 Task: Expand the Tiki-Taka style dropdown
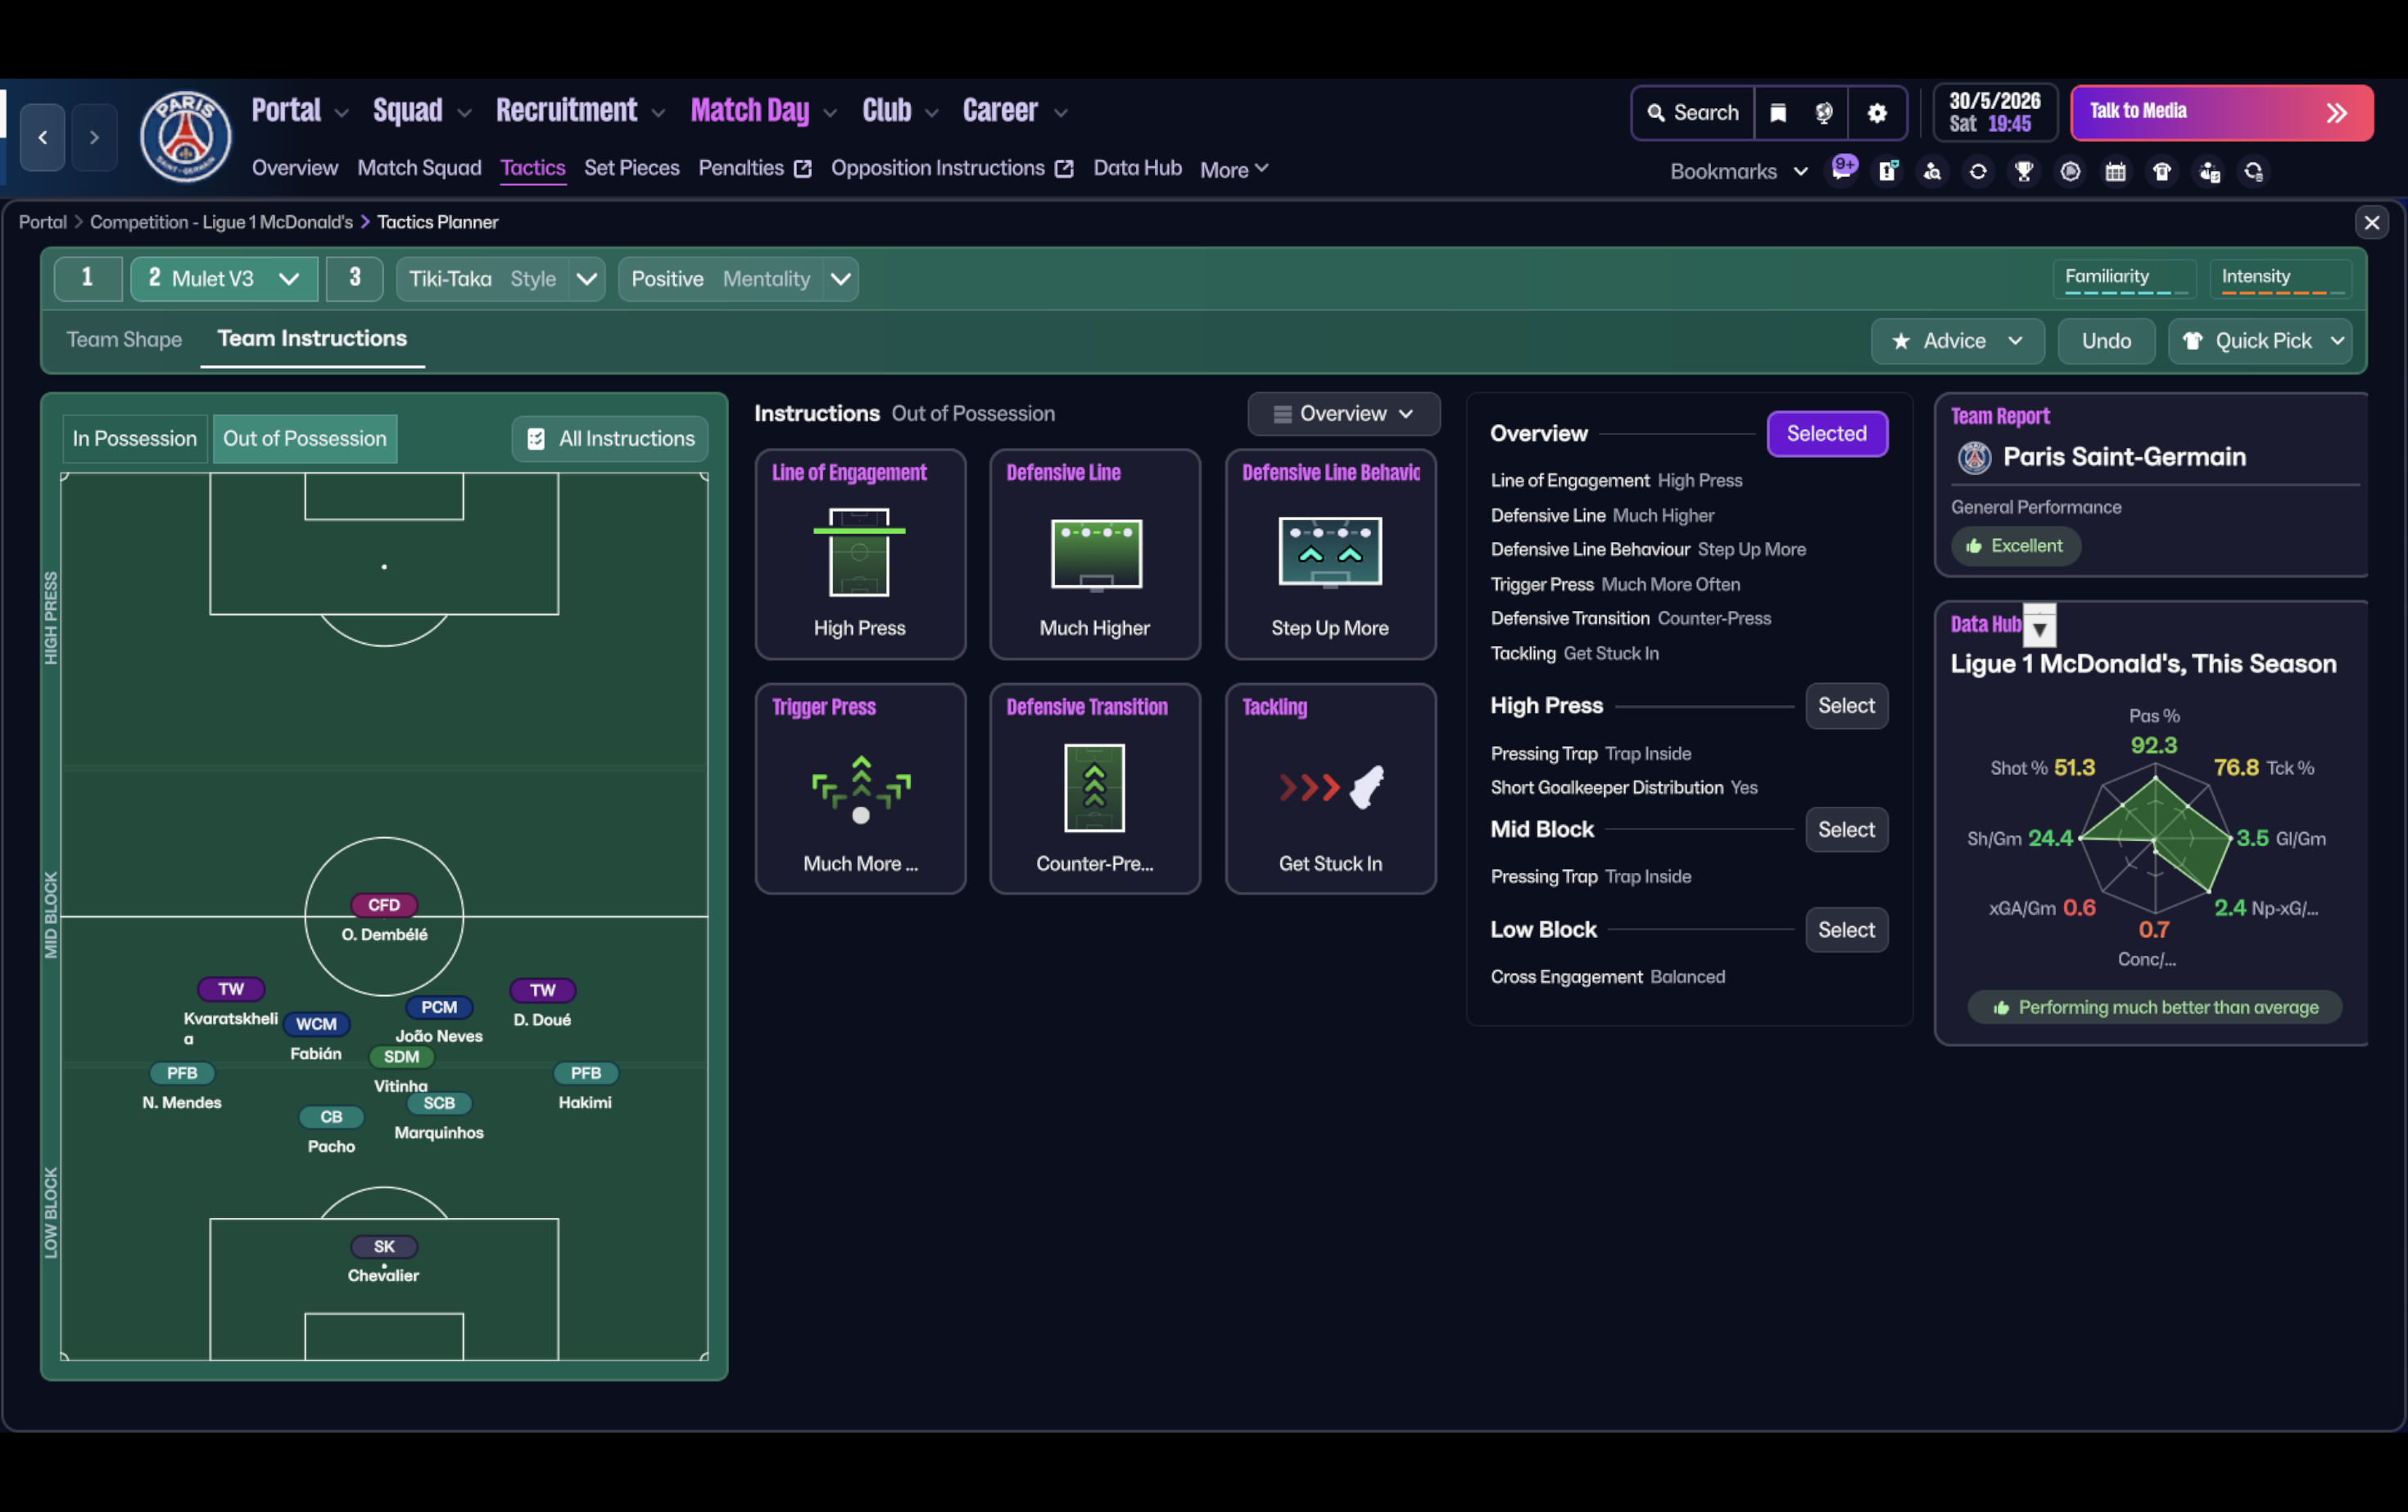[587, 279]
